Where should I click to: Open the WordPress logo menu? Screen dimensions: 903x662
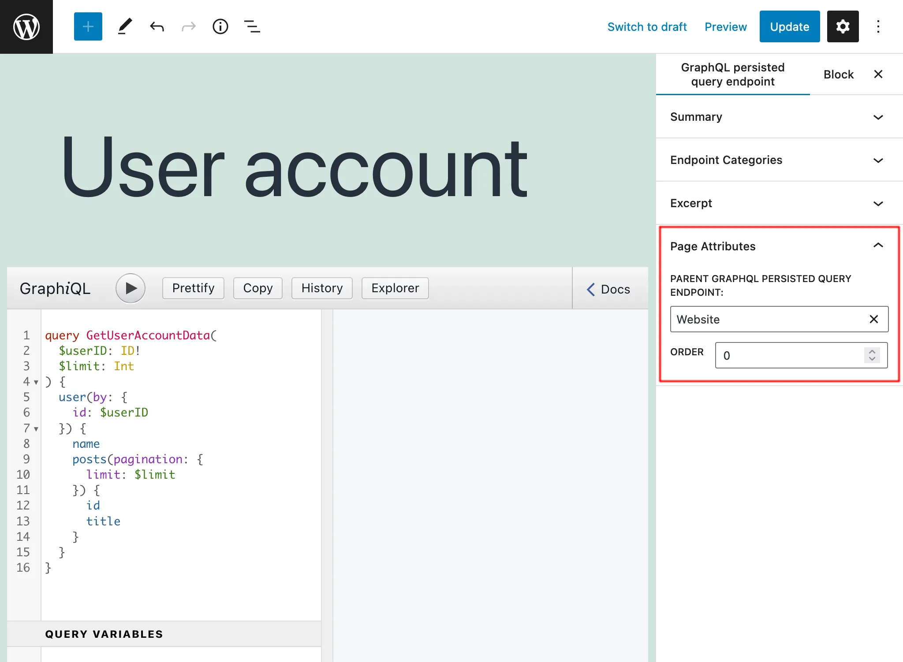(26, 26)
